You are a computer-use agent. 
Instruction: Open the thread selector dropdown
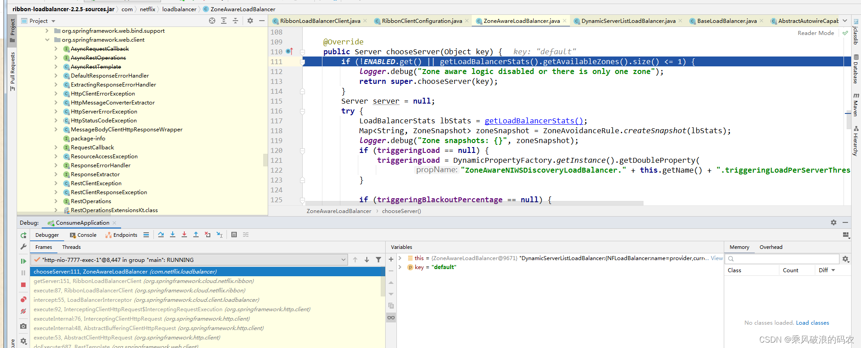click(x=344, y=260)
